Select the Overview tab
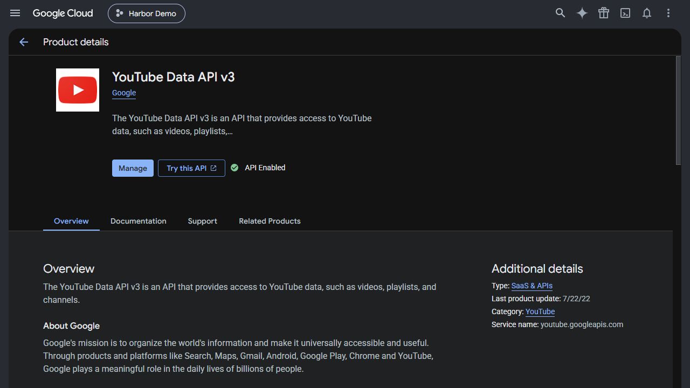690x388 pixels. tap(71, 221)
